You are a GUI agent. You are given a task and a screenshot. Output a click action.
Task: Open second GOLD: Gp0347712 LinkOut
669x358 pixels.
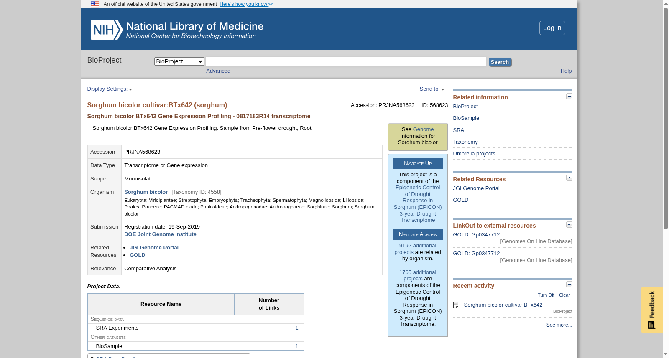(x=476, y=254)
